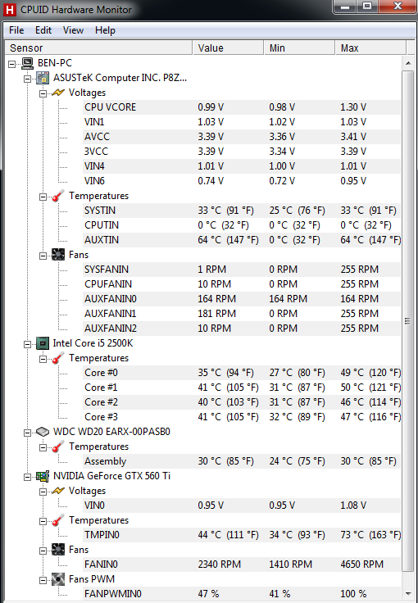Viewport: 418px width, 603px height.
Task: Select the fan icon next to Fans PWM
Action: 58,579
